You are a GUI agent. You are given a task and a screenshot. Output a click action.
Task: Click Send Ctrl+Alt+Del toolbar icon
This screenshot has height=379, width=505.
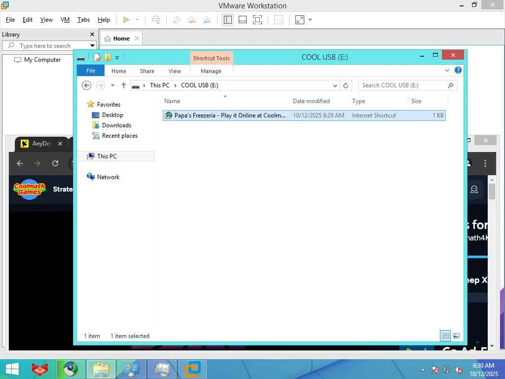click(x=156, y=20)
